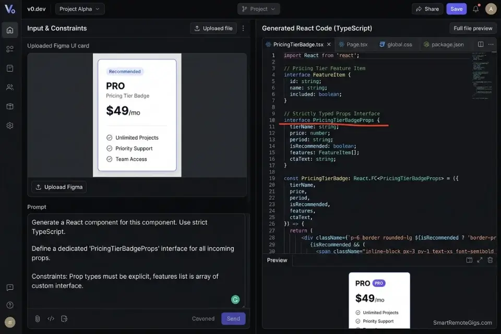This screenshot has height=334, width=501.
Task: Close the PricingTierBadge.tsx tab
Action: 329,44
